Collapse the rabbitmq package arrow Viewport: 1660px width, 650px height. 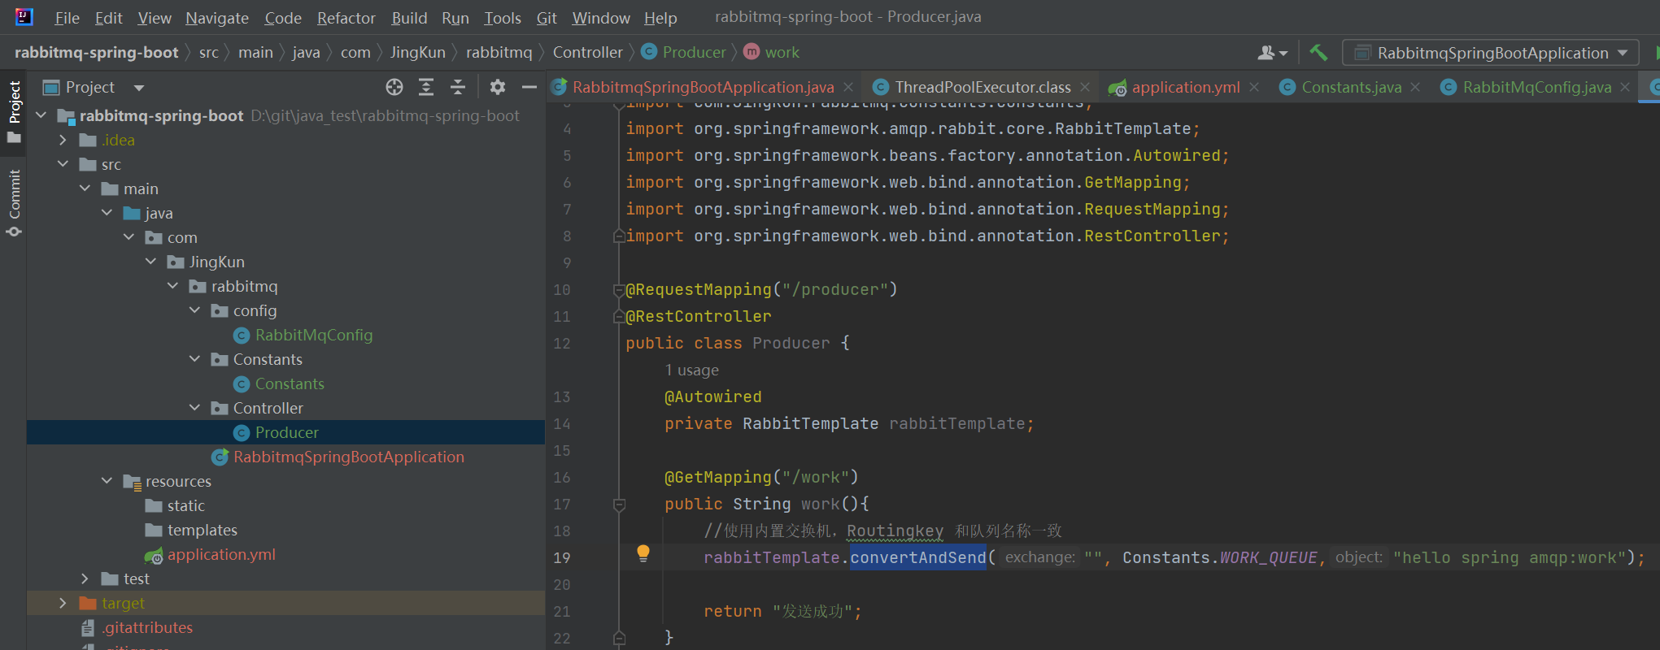point(173,286)
